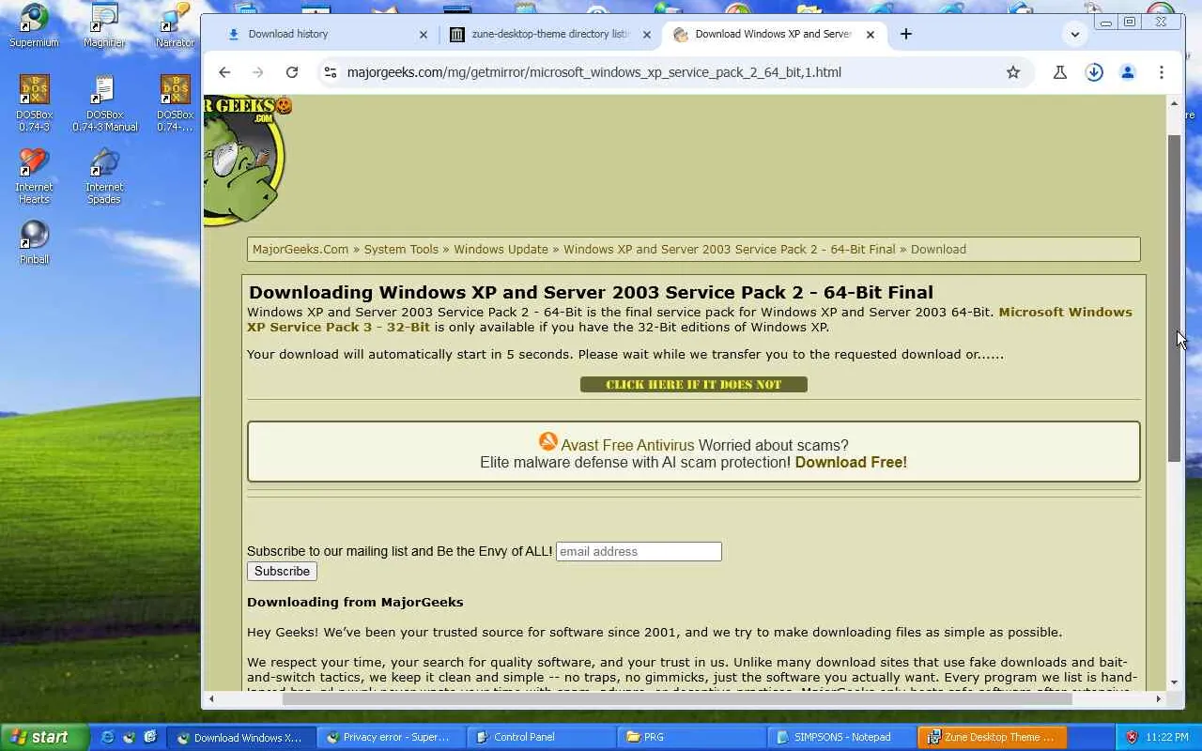Click the scroll right arrow of the page
Image resolution: width=1202 pixels, height=751 pixels.
pyautogui.click(x=1159, y=698)
